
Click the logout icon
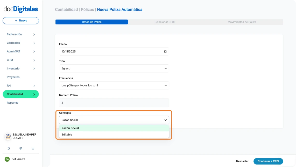pyautogui.click(x=33, y=148)
